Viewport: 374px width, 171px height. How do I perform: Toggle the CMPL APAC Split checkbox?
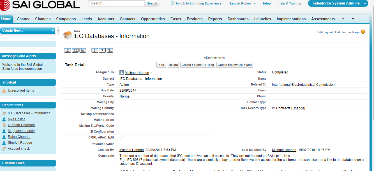pyautogui.click(x=122, y=138)
